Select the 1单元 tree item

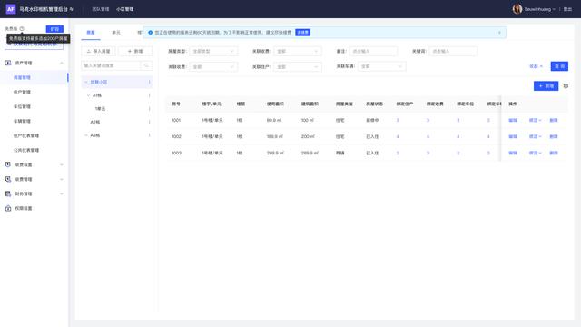click(100, 109)
